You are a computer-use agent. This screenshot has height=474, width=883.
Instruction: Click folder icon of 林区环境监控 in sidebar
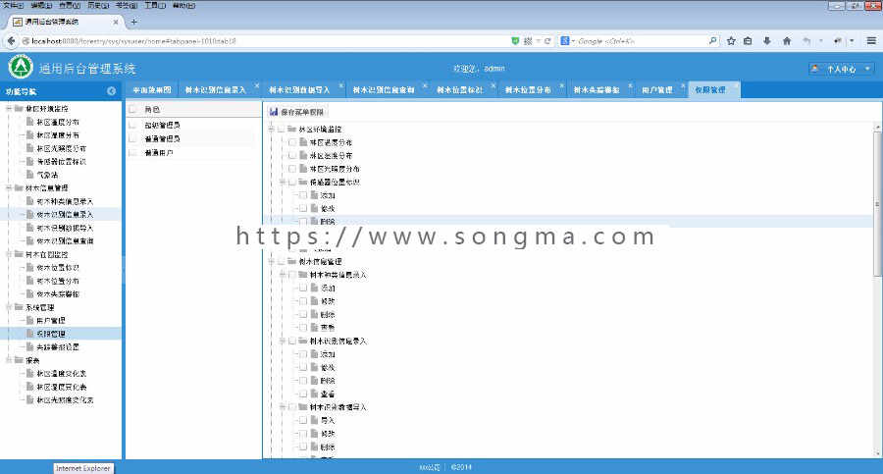point(19,108)
